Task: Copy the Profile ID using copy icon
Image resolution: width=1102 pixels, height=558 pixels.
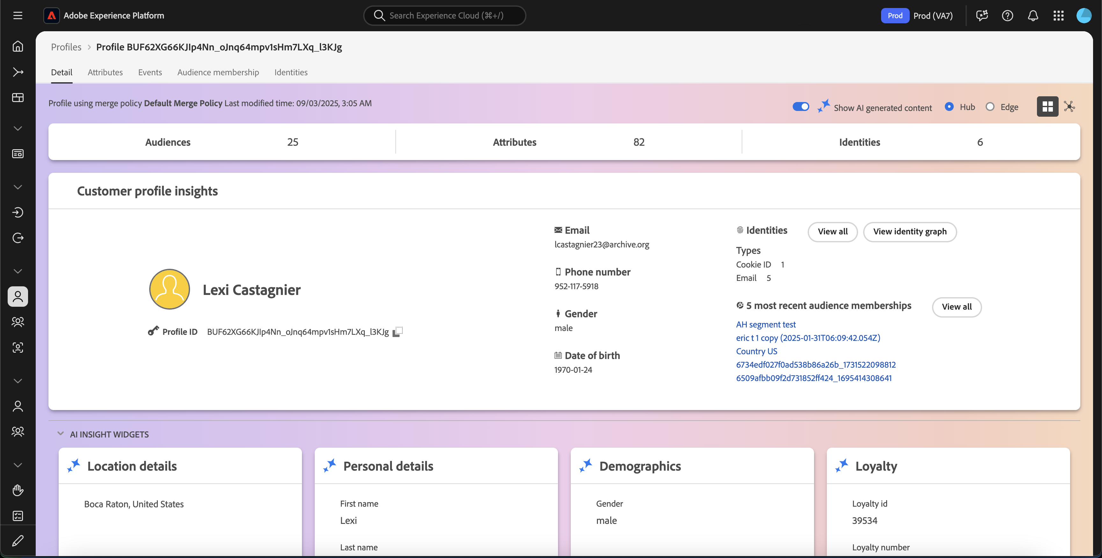Action: click(x=398, y=332)
